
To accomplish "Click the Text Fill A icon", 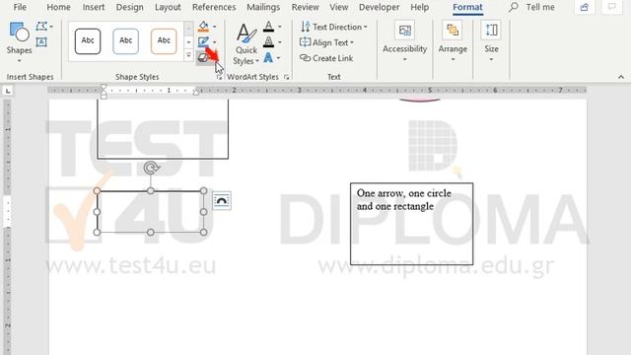I will pos(269,27).
